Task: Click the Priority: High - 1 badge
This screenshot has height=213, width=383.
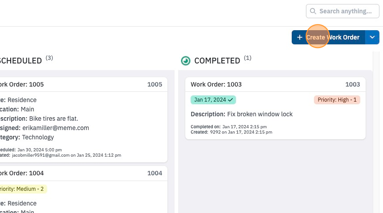Action: 337,100
